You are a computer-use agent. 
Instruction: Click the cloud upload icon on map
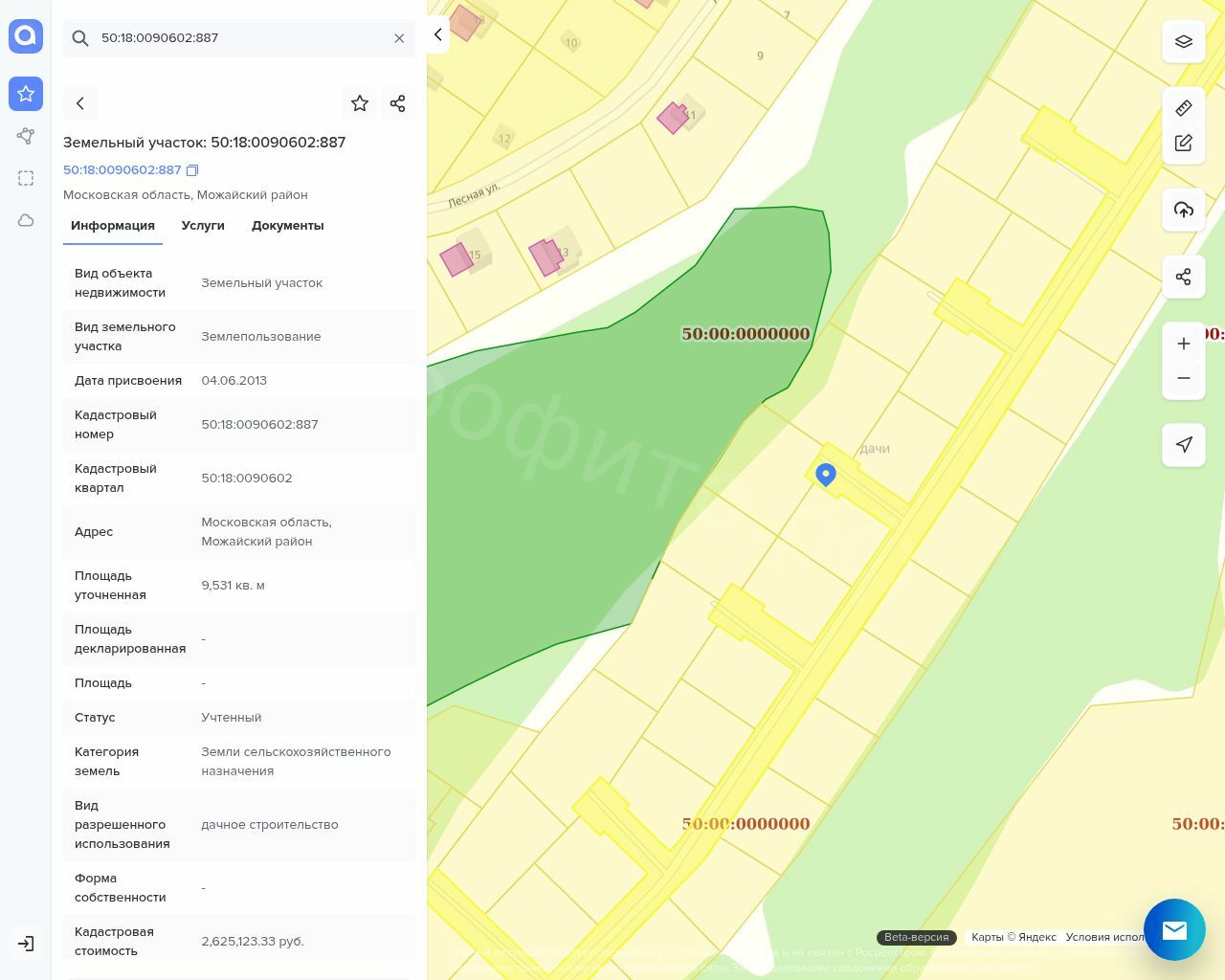coord(1183,210)
